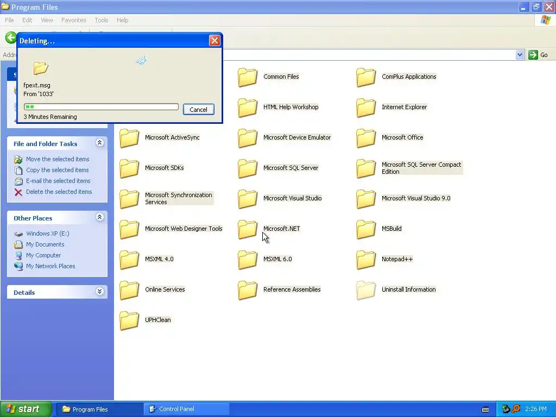
Task: Click Copy the selected items
Action: pos(58,170)
